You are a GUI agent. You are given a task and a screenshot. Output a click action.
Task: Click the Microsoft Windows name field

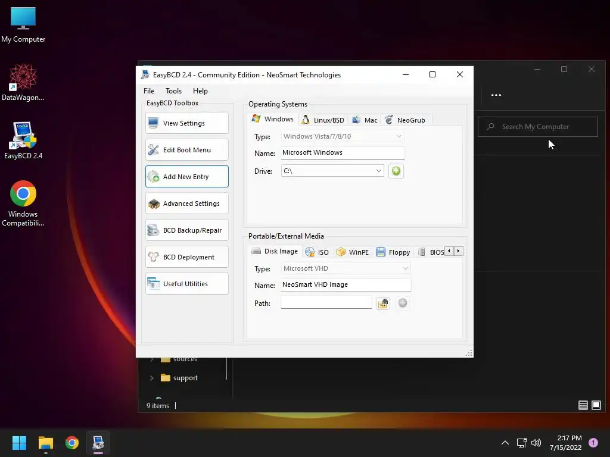coord(343,153)
